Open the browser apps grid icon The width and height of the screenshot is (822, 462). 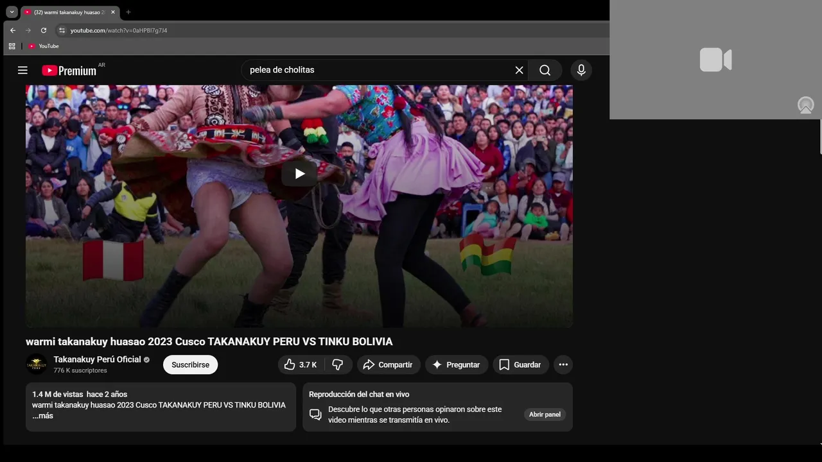[x=12, y=46]
